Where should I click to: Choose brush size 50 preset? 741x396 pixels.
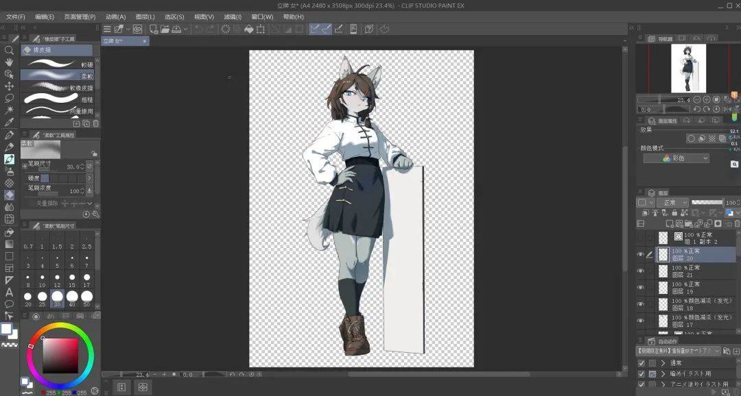pyautogui.click(x=86, y=296)
